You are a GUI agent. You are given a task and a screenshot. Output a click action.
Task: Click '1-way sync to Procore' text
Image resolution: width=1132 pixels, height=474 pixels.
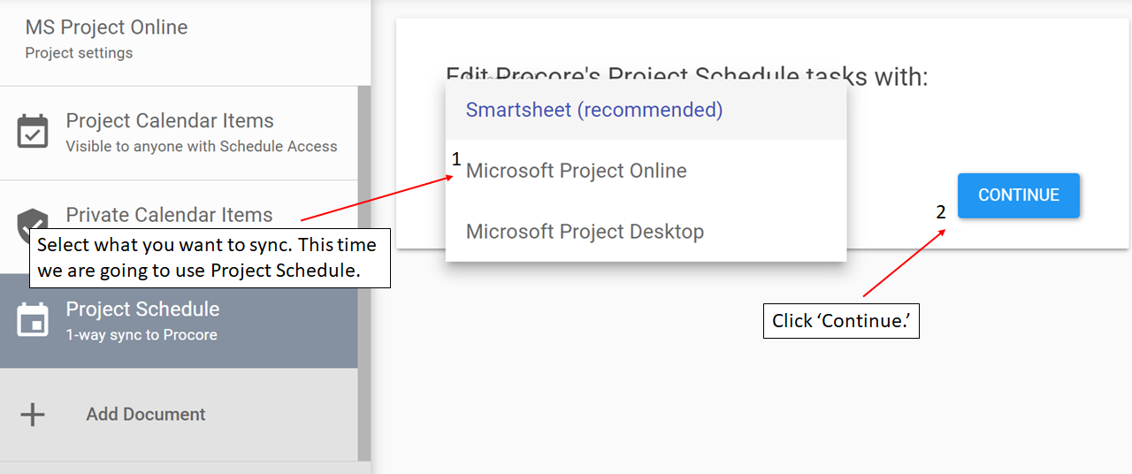click(x=141, y=335)
